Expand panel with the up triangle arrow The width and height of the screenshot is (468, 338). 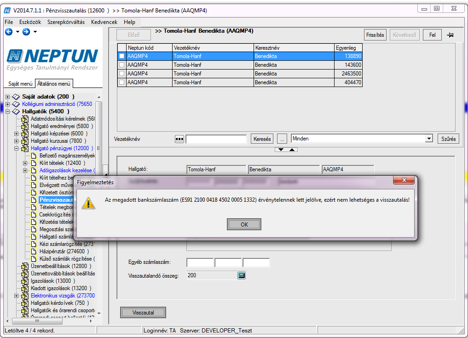[292, 150]
